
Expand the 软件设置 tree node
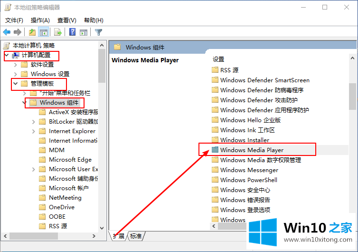pyautogui.click(x=16, y=65)
